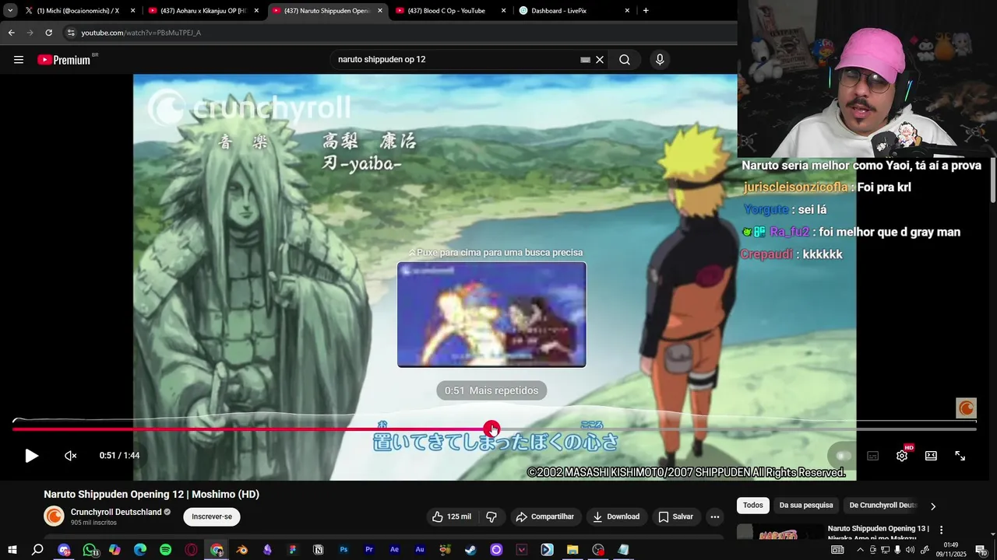Expand hidden system tray icons
The height and width of the screenshot is (560, 997).
pos(860,550)
